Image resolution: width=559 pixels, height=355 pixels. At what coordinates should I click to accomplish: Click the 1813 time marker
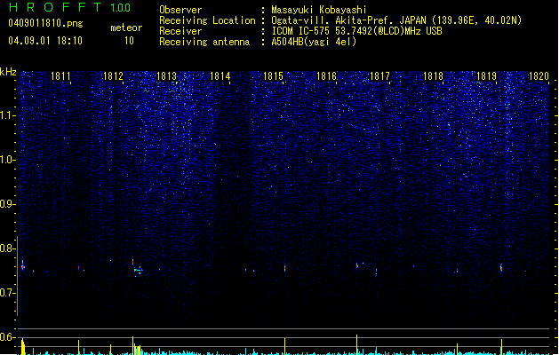coord(166,76)
